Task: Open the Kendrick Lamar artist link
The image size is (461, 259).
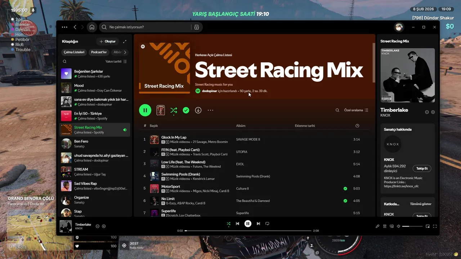Action: click(x=204, y=179)
